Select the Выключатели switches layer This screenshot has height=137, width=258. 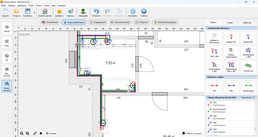pos(120,22)
